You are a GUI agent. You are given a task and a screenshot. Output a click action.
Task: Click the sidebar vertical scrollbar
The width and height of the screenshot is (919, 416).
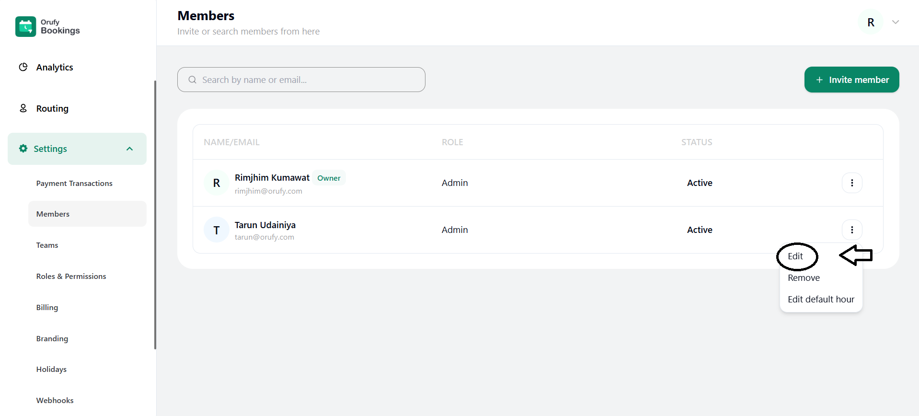(x=155, y=215)
